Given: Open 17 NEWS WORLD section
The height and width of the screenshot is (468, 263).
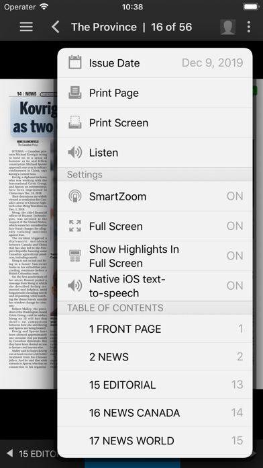Looking at the screenshot, I should (155, 441).
